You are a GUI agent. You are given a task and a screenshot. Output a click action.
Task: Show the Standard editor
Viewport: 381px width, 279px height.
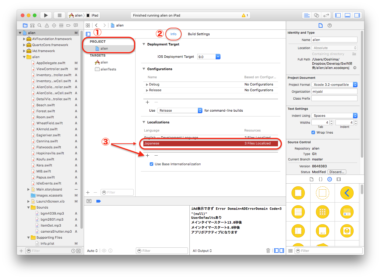pos(307,15)
